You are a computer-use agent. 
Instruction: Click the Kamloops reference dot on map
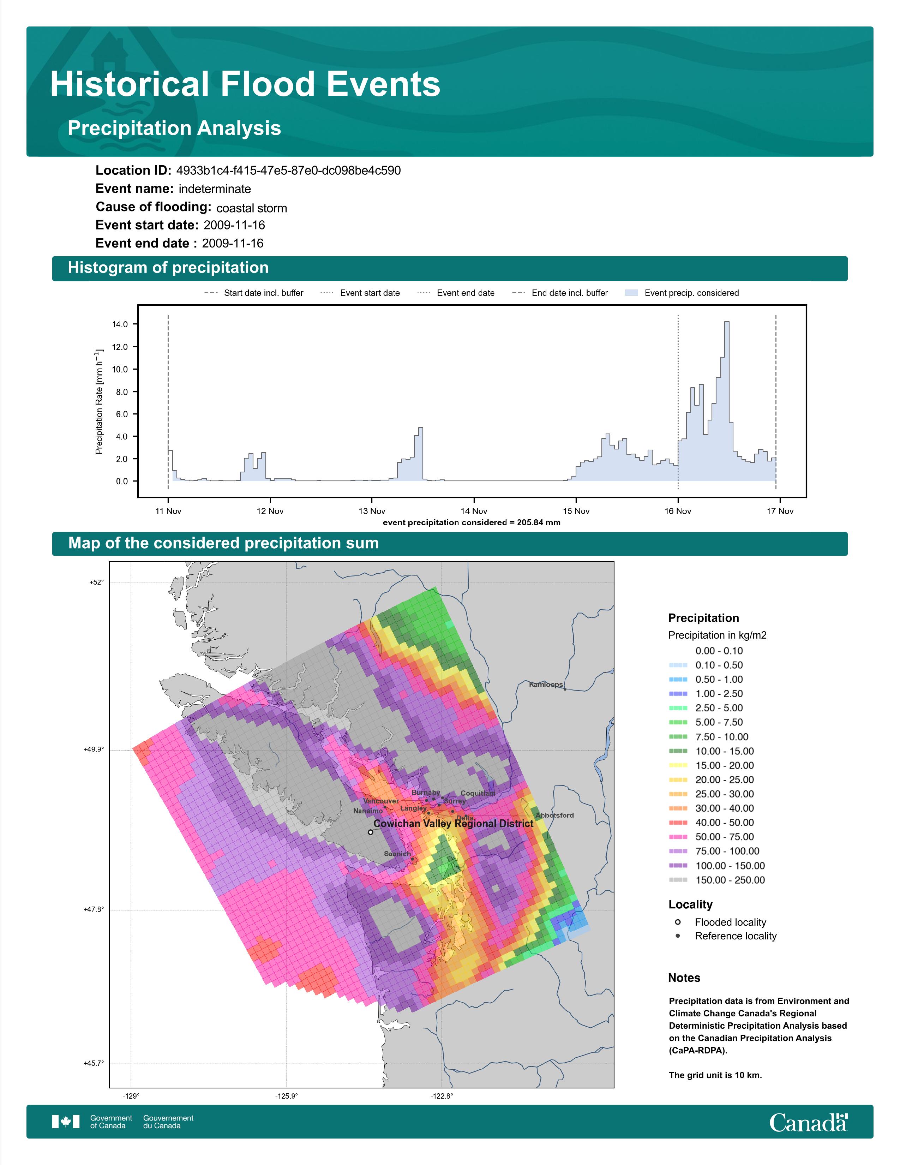(x=565, y=689)
